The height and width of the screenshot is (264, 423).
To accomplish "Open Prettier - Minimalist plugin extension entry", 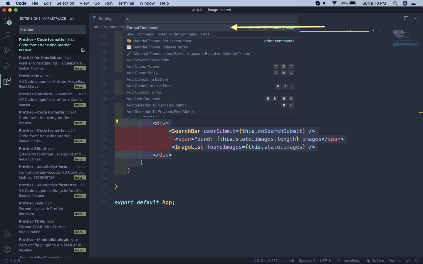I will click(x=52, y=245).
